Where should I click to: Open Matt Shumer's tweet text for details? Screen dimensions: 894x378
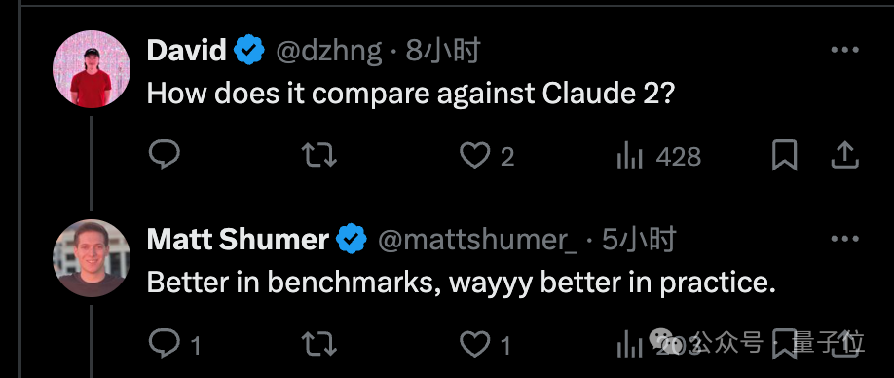462,283
